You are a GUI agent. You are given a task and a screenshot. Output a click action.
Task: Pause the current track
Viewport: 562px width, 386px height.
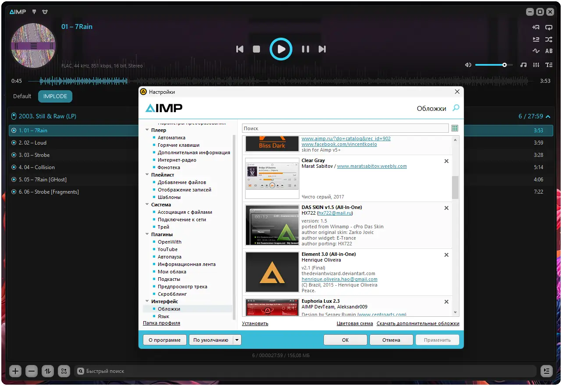point(306,49)
